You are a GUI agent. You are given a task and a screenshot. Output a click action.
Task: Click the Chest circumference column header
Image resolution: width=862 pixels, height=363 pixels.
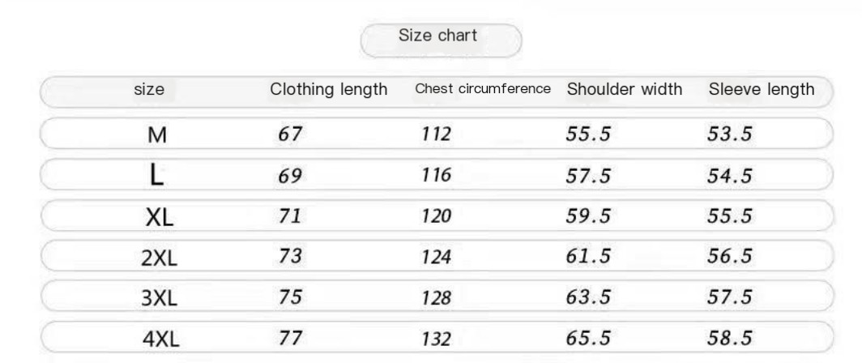click(x=483, y=89)
